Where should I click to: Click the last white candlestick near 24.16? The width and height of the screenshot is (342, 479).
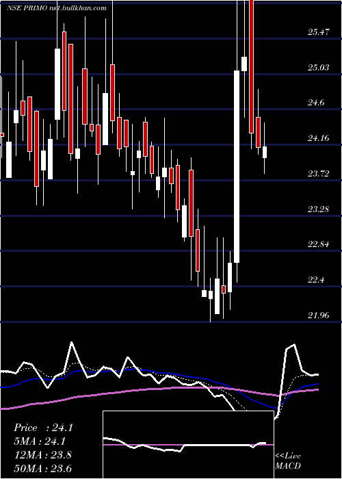pyautogui.click(x=265, y=152)
